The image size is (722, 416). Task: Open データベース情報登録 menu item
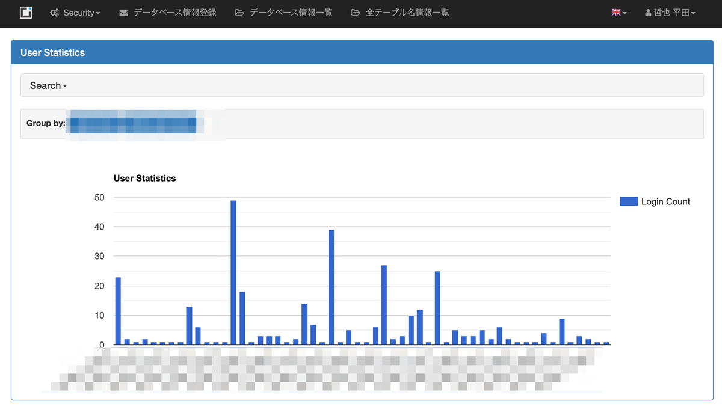coord(168,13)
